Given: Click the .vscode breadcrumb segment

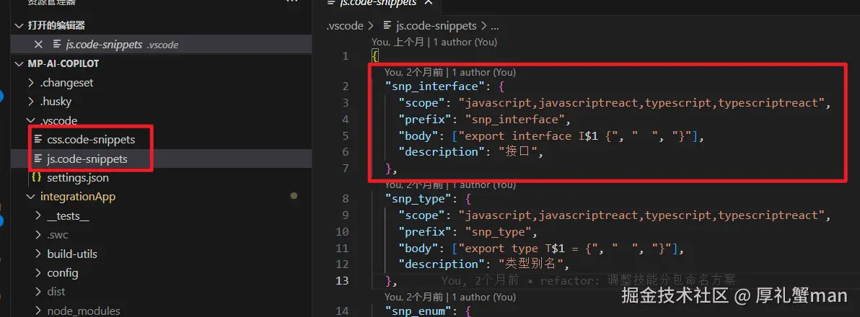Looking at the screenshot, I should coord(346,25).
